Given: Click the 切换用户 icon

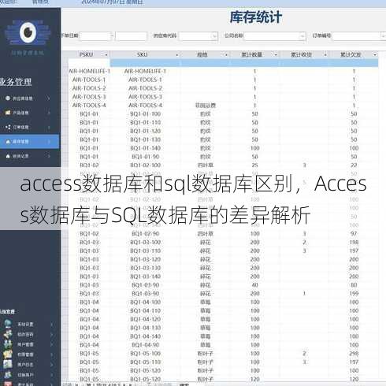Looking at the screenshot, I should 8,374.
